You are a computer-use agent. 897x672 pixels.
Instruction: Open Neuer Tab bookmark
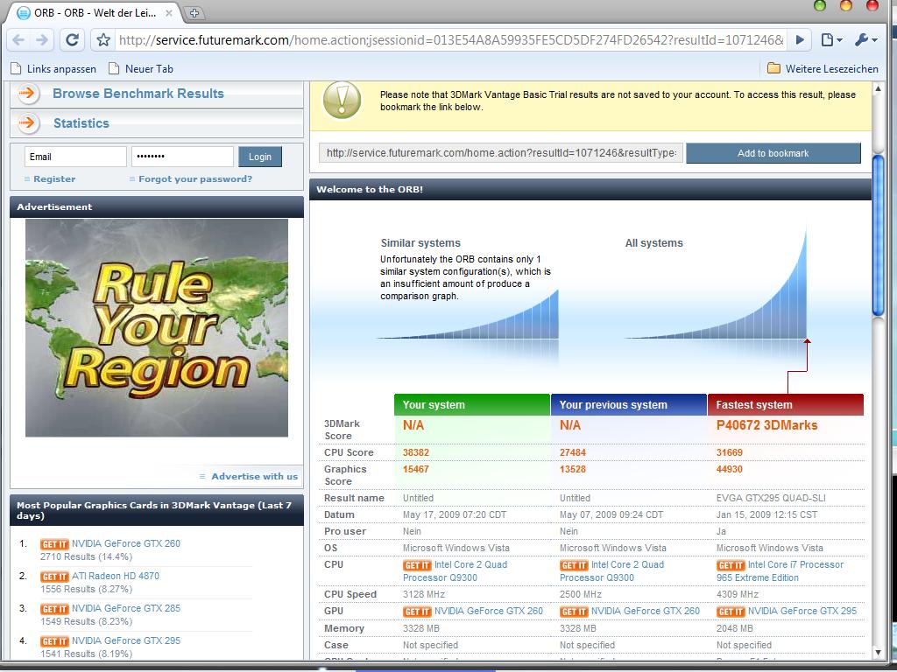coord(141,68)
